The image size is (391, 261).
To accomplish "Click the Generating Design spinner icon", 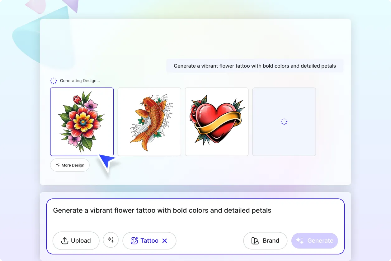I will click(x=54, y=81).
